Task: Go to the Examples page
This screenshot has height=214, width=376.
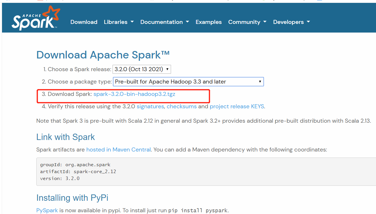Action: pyautogui.click(x=208, y=22)
